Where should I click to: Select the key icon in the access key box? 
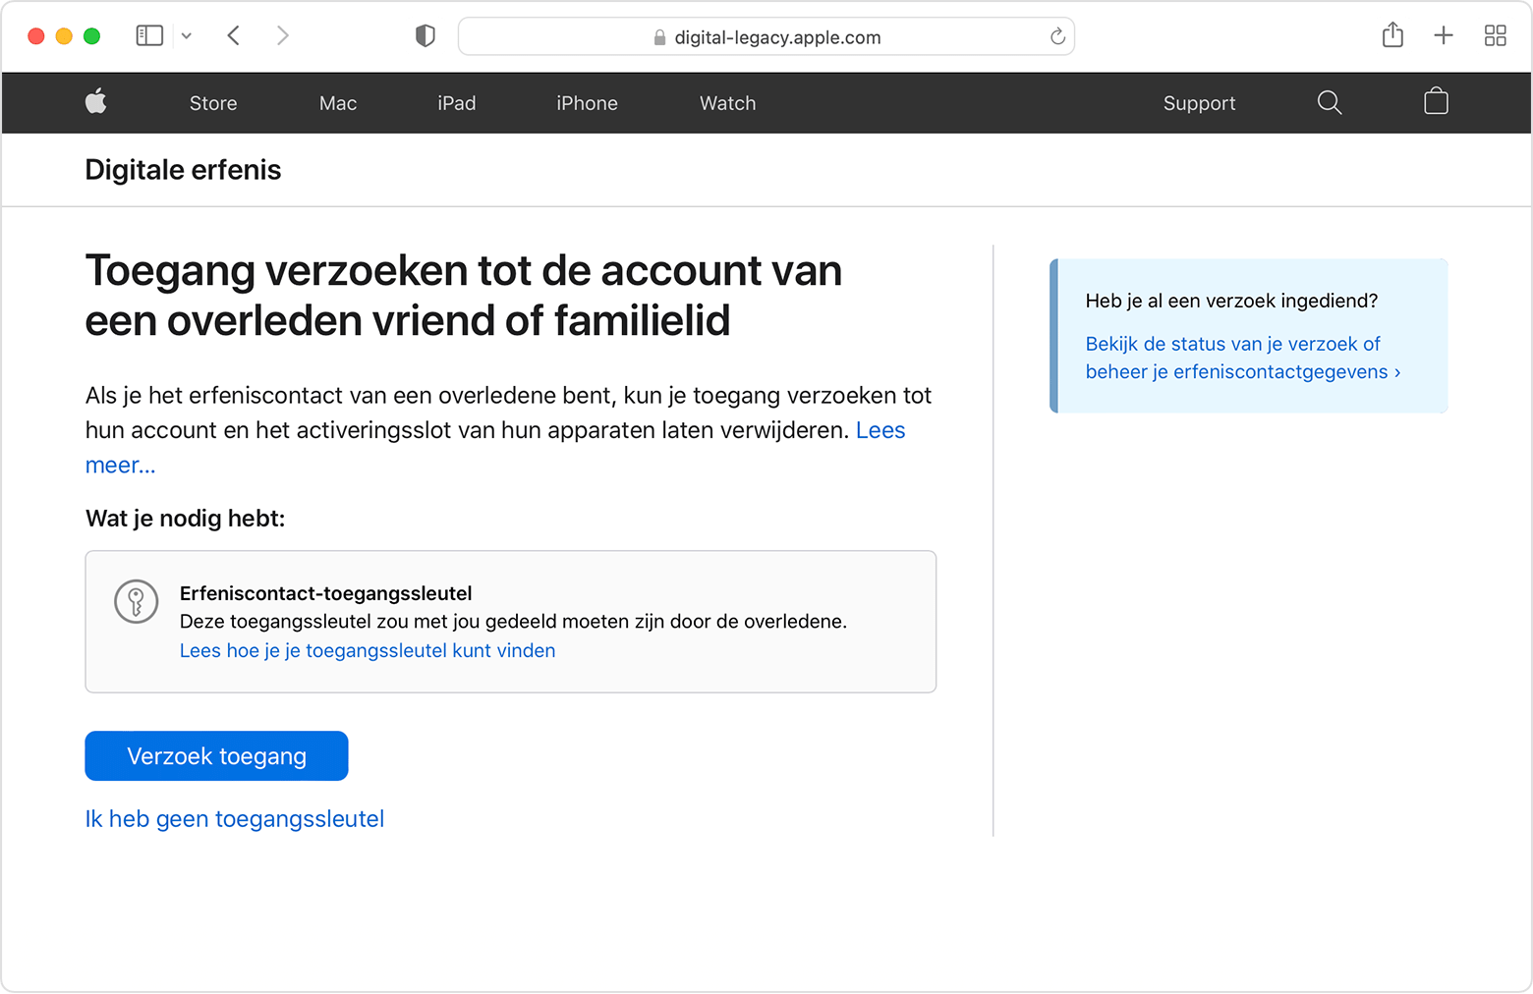pyautogui.click(x=136, y=601)
